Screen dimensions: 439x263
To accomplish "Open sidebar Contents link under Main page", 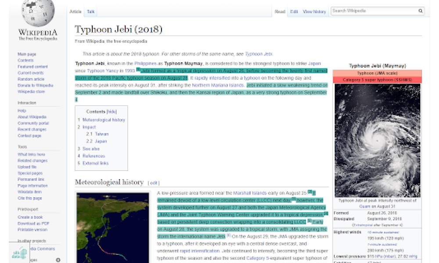I will (25, 60).
